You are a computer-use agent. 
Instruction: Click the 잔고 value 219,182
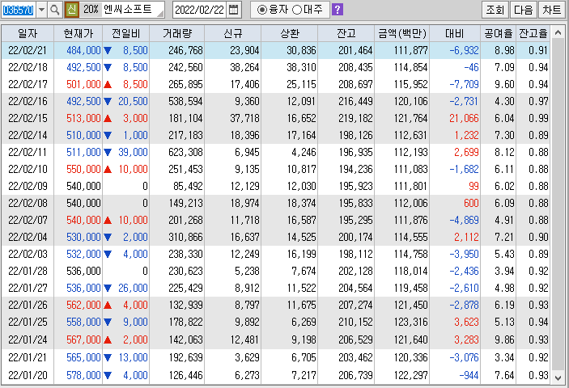[x=355, y=119]
